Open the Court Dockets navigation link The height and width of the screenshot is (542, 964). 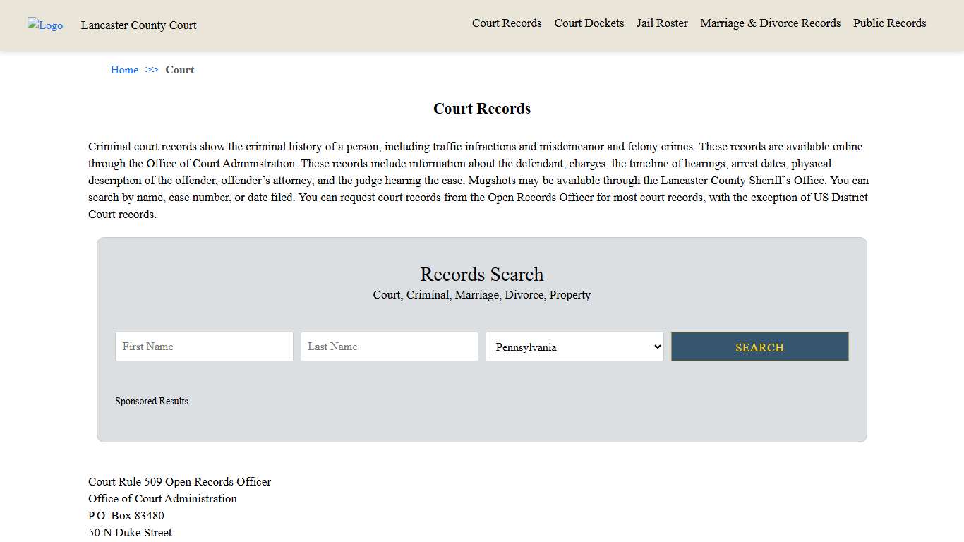tap(589, 23)
